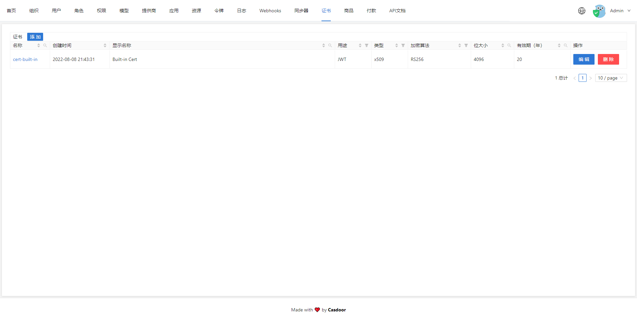Open the 日志 menu item
The width and height of the screenshot is (637, 321).
coord(241,11)
